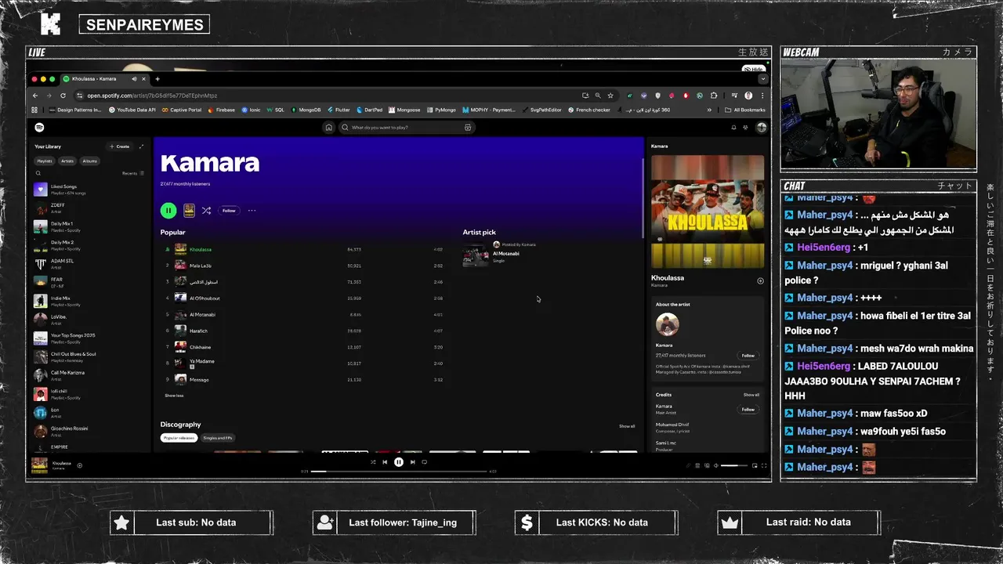Skip to the previous track

point(385,462)
